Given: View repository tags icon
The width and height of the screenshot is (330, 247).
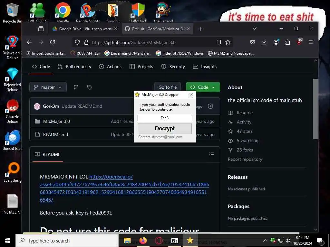Looking at the screenshot, I should 90,87.
